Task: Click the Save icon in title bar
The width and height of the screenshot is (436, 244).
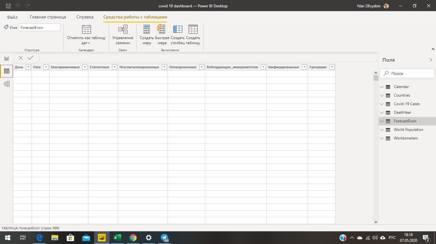Action: pyautogui.click(x=8, y=6)
